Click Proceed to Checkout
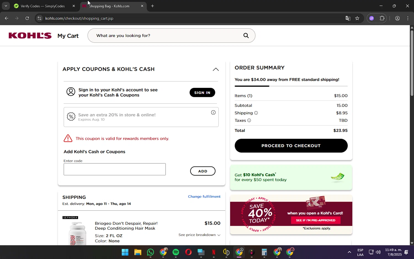Viewport: 414px width, 259px height. 291,146
